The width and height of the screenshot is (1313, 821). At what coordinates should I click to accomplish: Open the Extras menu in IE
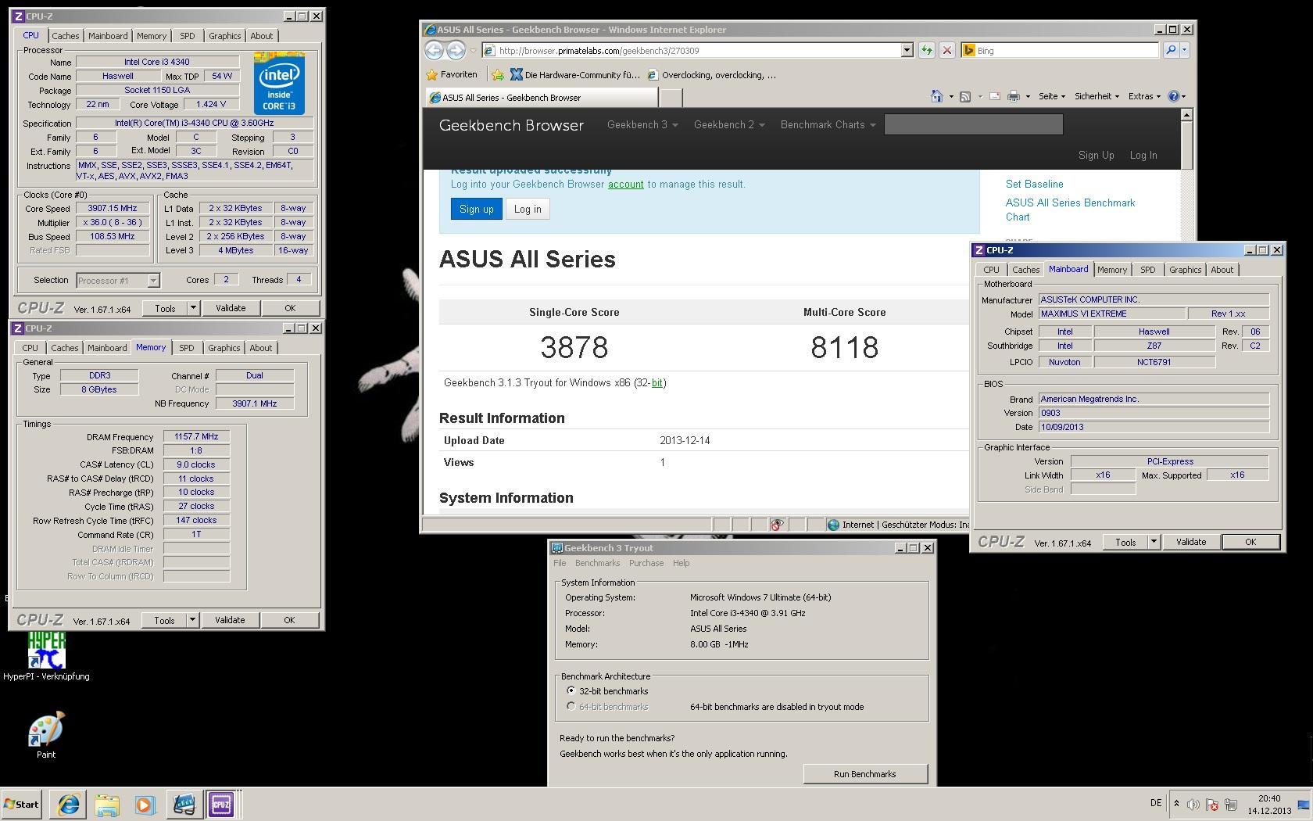pyautogui.click(x=1144, y=96)
